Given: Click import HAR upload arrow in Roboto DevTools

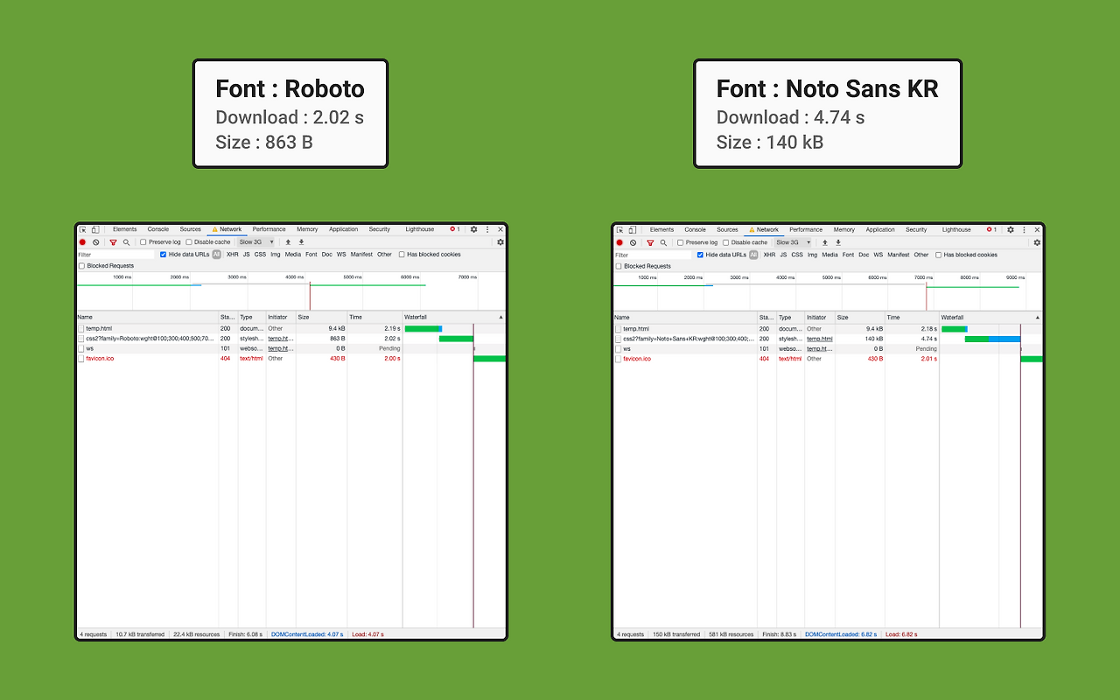Looking at the screenshot, I should point(288,242).
